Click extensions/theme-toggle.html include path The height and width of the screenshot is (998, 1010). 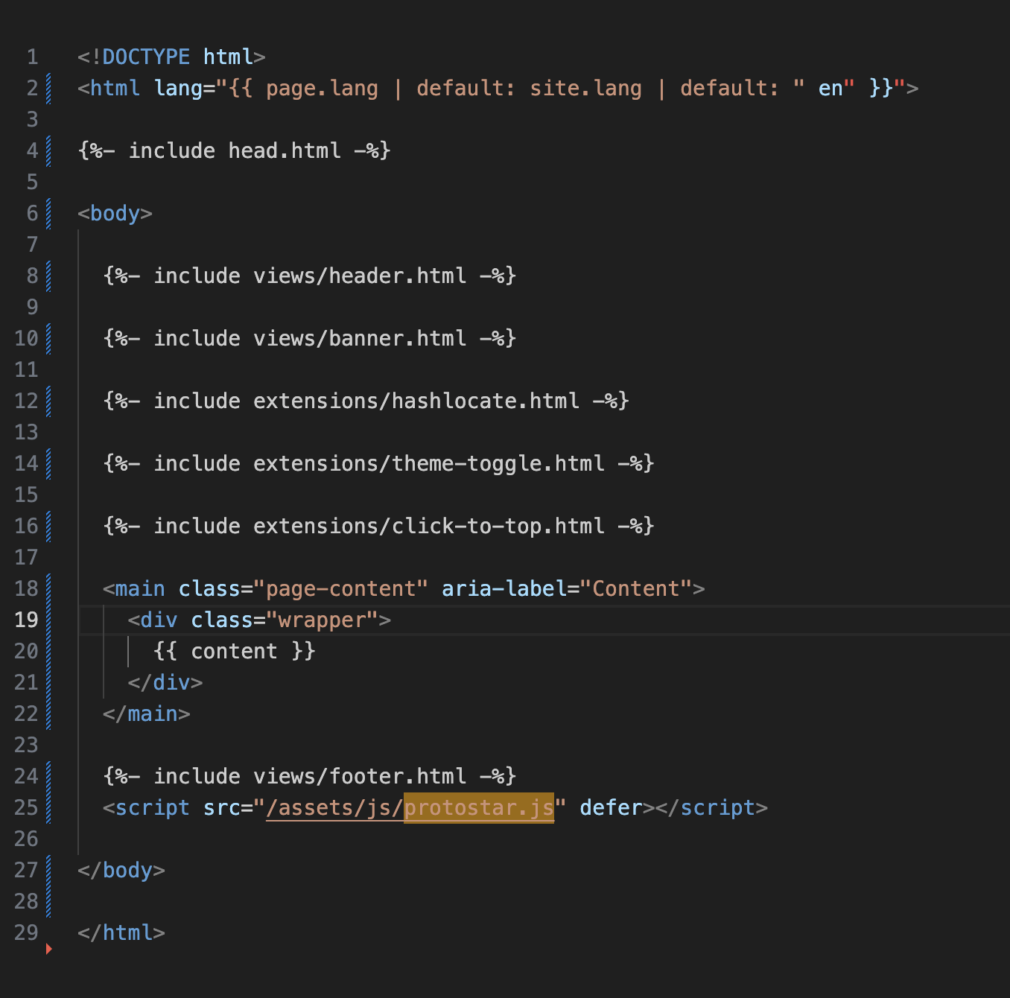coord(428,464)
